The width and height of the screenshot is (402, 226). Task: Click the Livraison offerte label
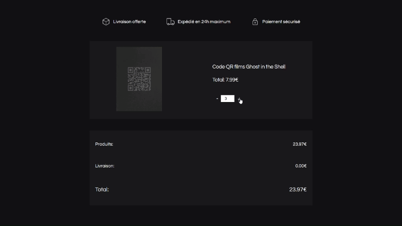(x=129, y=21)
